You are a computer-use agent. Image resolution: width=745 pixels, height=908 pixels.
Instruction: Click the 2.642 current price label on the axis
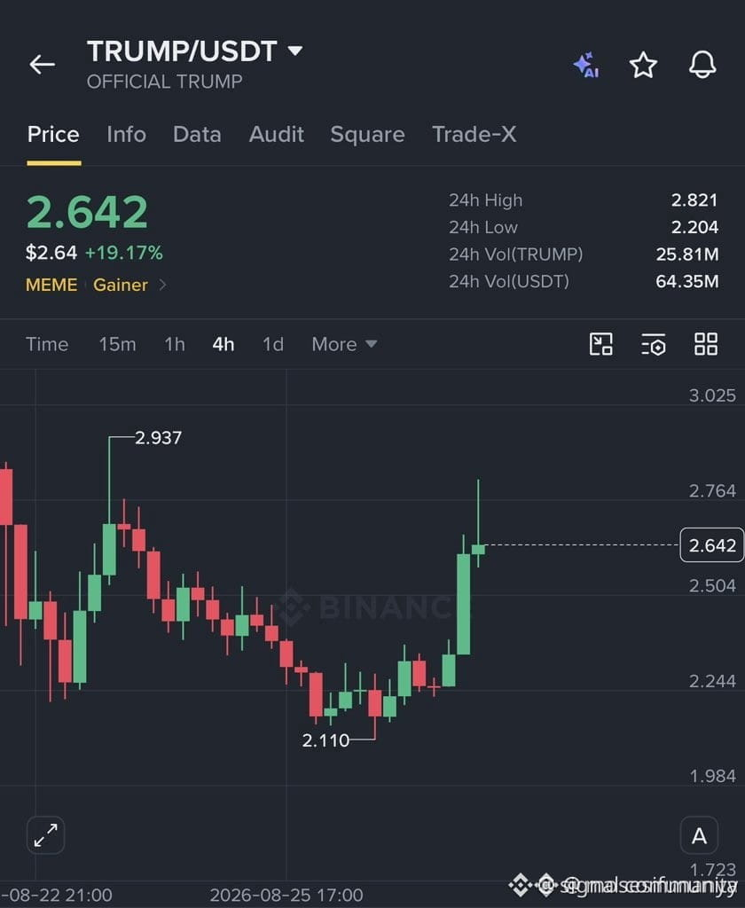[712, 545]
